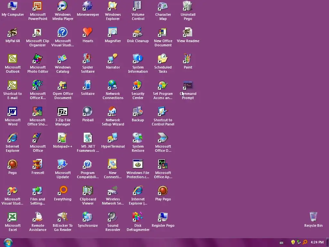Click the MS .NET Framework icon
The height and width of the screenshot is (247, 329).
(x=88, y=138)
